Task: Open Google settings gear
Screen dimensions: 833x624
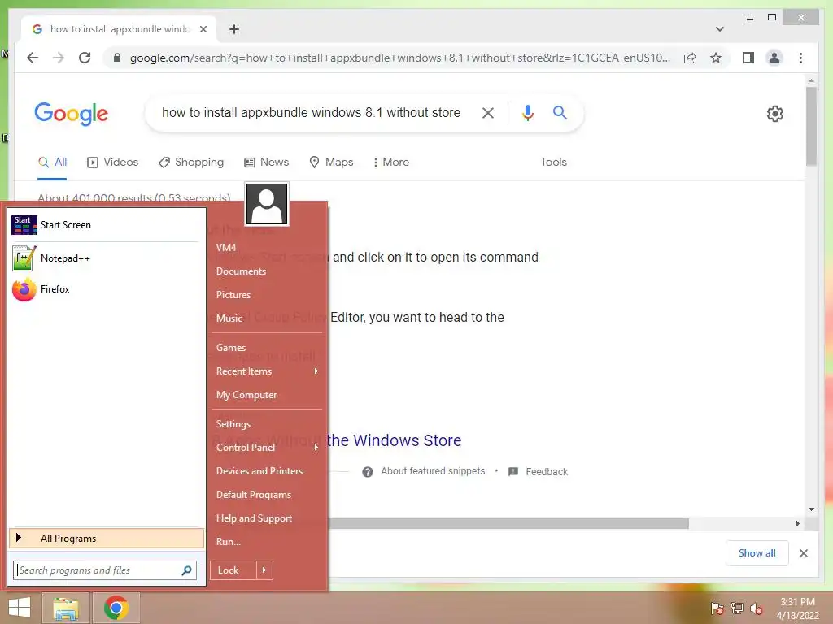Action: click(774, 114)
